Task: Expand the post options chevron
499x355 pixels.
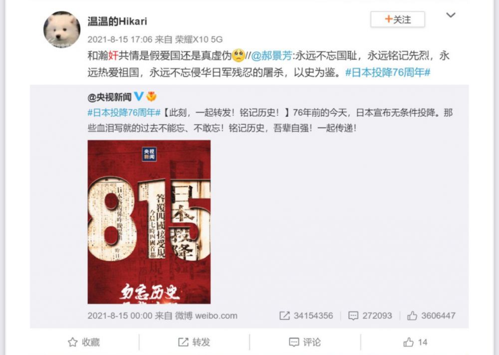Action: tap(451, 15)
